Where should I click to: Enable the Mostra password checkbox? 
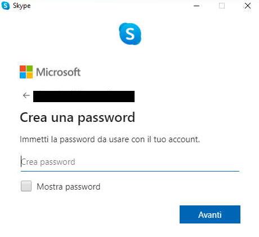26,186
